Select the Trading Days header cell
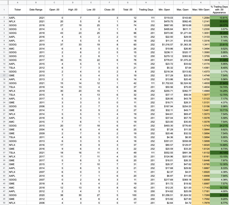 (x=146, y=10)
